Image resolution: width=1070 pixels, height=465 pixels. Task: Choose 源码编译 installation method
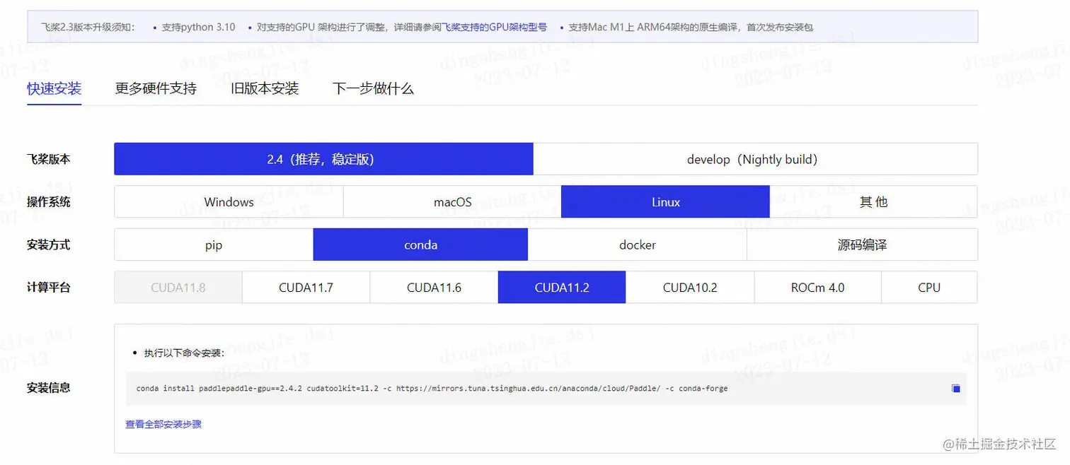coord(862,245)
